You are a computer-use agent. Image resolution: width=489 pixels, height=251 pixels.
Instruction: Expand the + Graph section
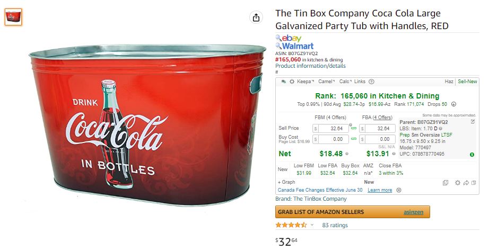tap(286, 182)
